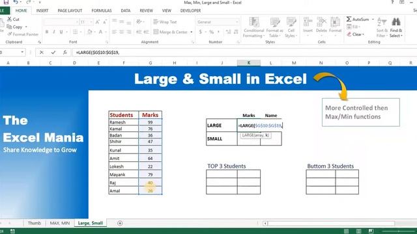Viewport: 417px width, 234px height.
Task: Click the Mayank name cell
Action: click(124, 175)
